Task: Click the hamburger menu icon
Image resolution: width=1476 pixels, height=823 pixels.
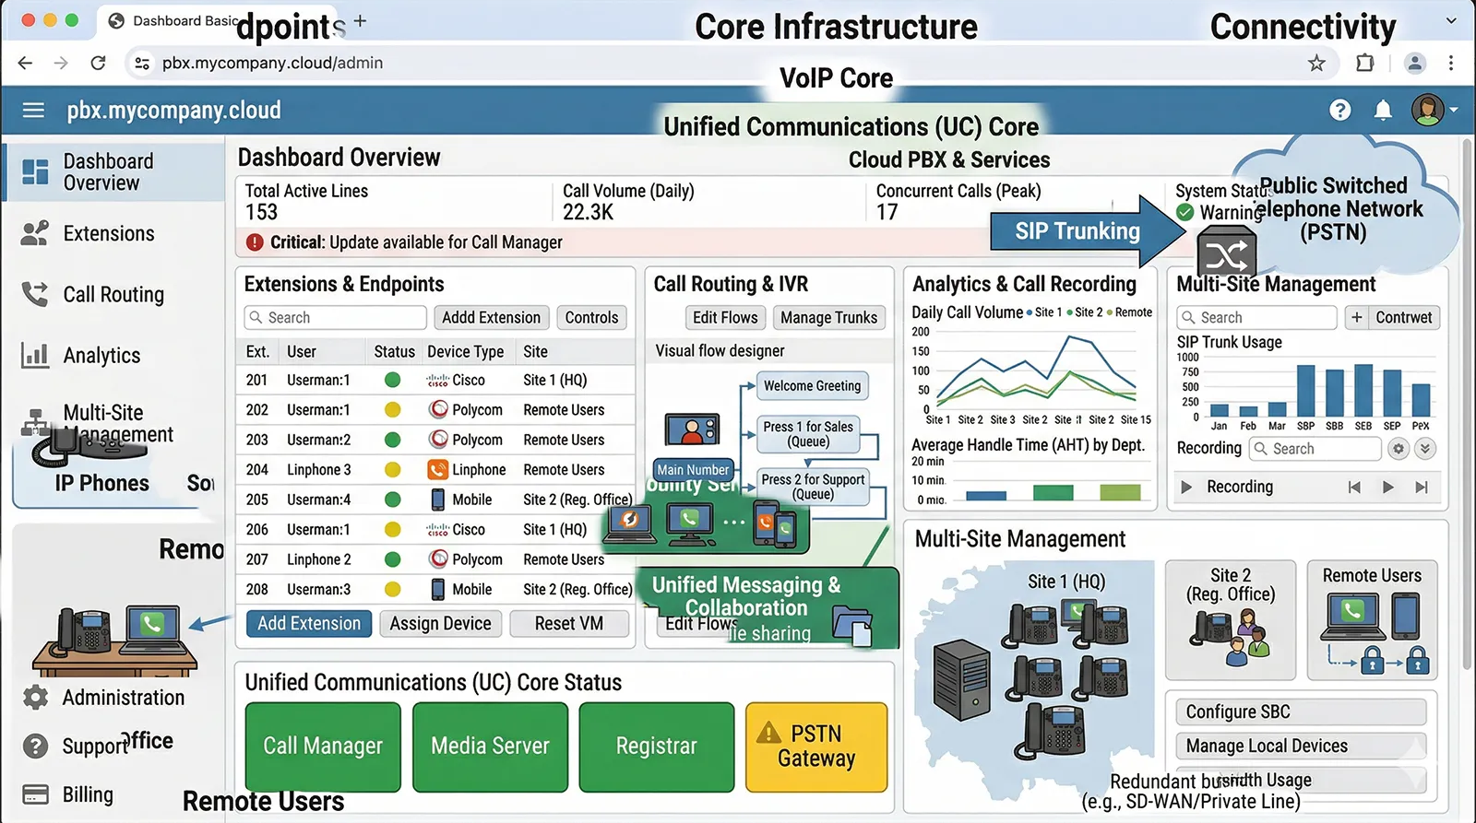Action: (33, 111)
